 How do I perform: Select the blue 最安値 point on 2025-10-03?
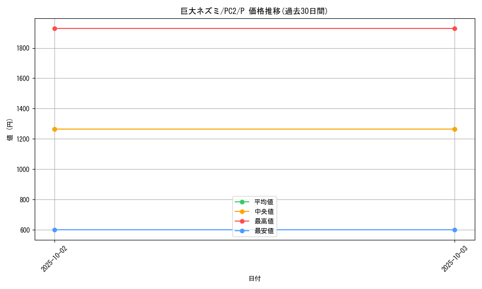455,230
